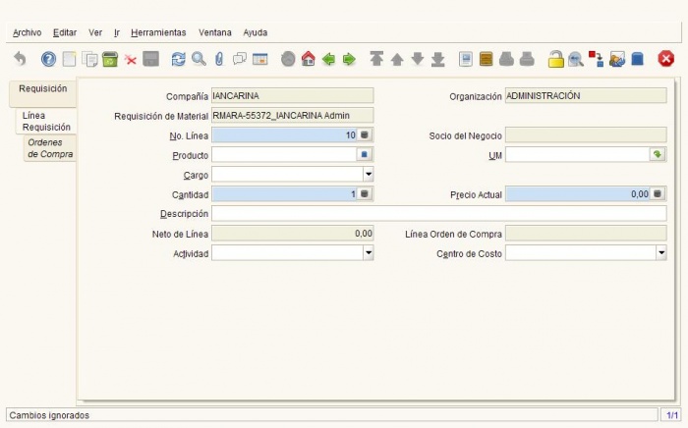Screen dimensions: 688x428
Task: Jump to last record icon
Action: coord(437,59)
